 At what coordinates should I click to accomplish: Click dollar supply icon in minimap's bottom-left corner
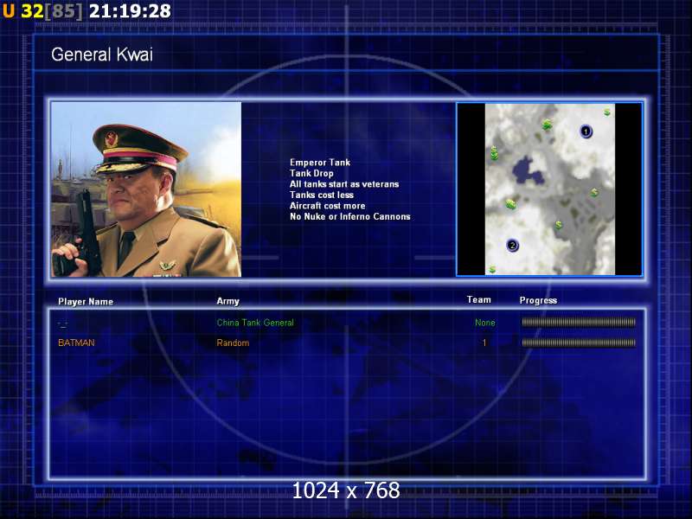[492, 269]
